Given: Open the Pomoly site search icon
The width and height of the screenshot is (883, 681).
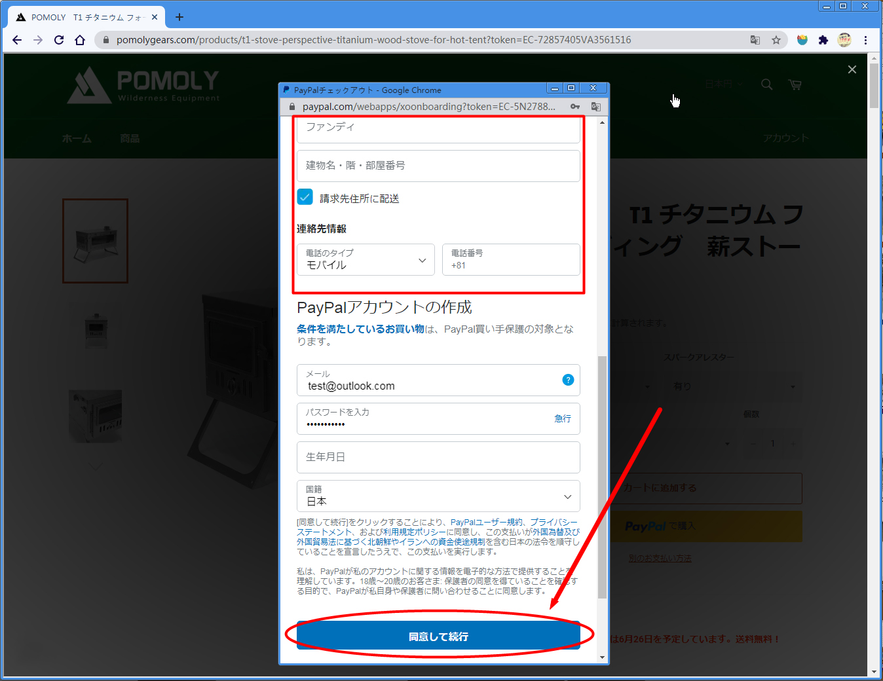Looking at the screenshot, I should (x=767, y=84).
